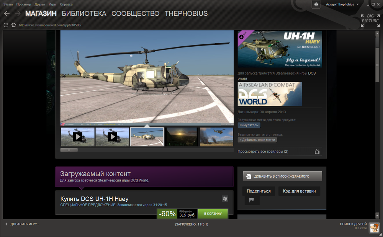Switch to the МАГАЗИН tab
Image resolution: width=383 pixels, height=237 pixels.
click(x=41, y=13)
